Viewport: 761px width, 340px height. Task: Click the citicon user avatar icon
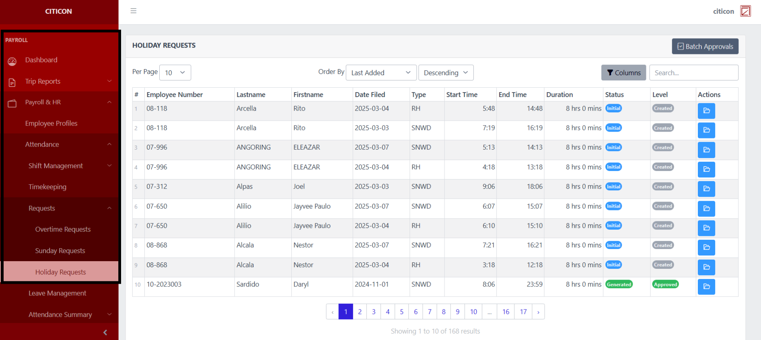click(x=745, y=11)
